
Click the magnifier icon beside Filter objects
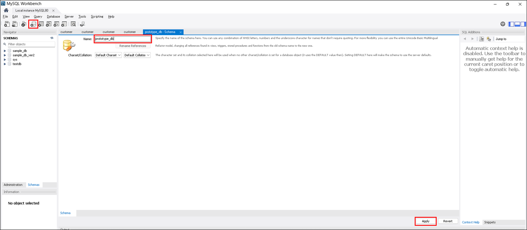(5, 44)
